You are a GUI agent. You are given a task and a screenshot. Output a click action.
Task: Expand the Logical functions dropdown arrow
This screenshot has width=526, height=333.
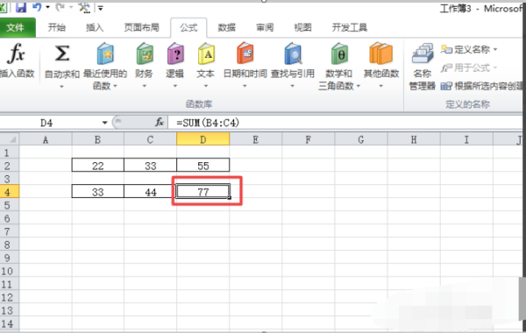[x=174, y=87]
